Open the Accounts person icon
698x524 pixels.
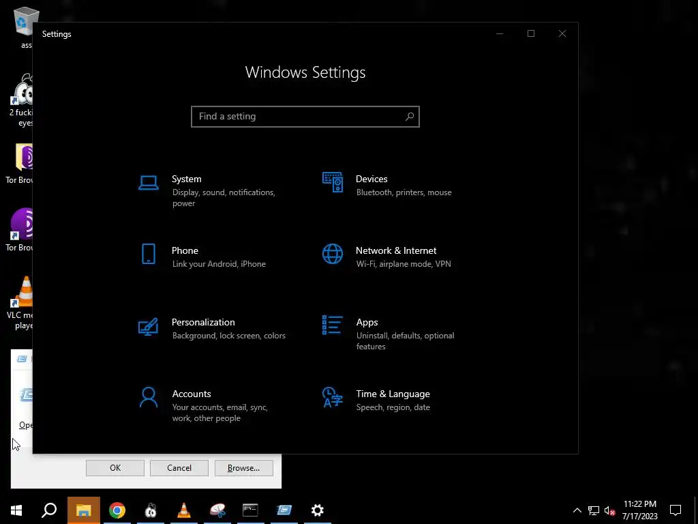coord(148,398)
